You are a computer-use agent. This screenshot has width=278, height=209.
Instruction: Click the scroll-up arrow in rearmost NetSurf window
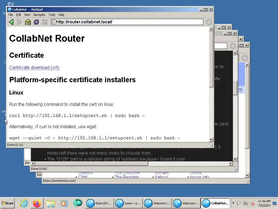click(247, 65)
